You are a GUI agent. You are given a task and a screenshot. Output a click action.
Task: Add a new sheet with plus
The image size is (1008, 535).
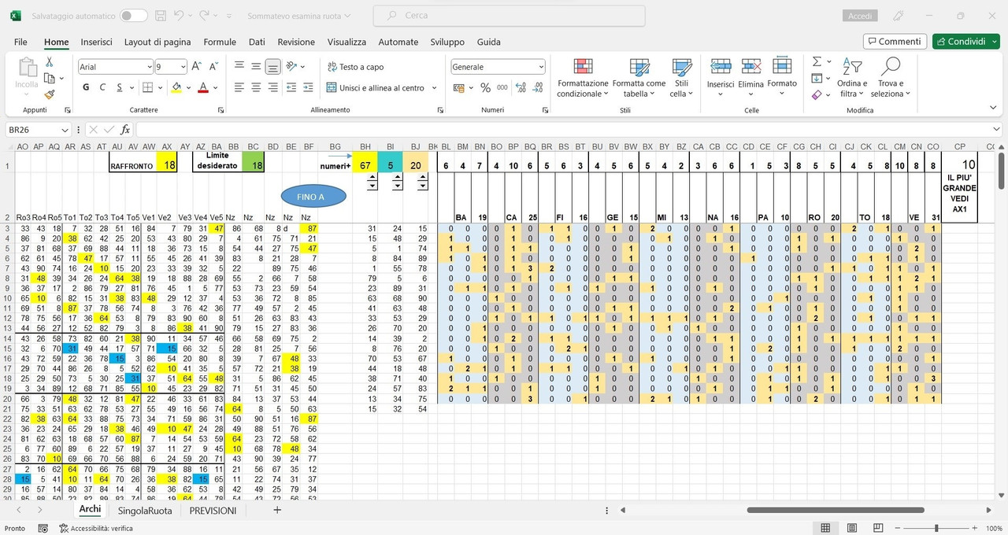[276, 510]
